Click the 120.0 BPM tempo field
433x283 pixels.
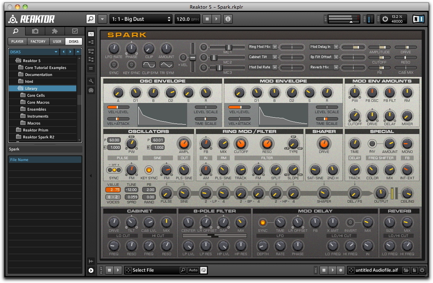(x=187, y=19)
